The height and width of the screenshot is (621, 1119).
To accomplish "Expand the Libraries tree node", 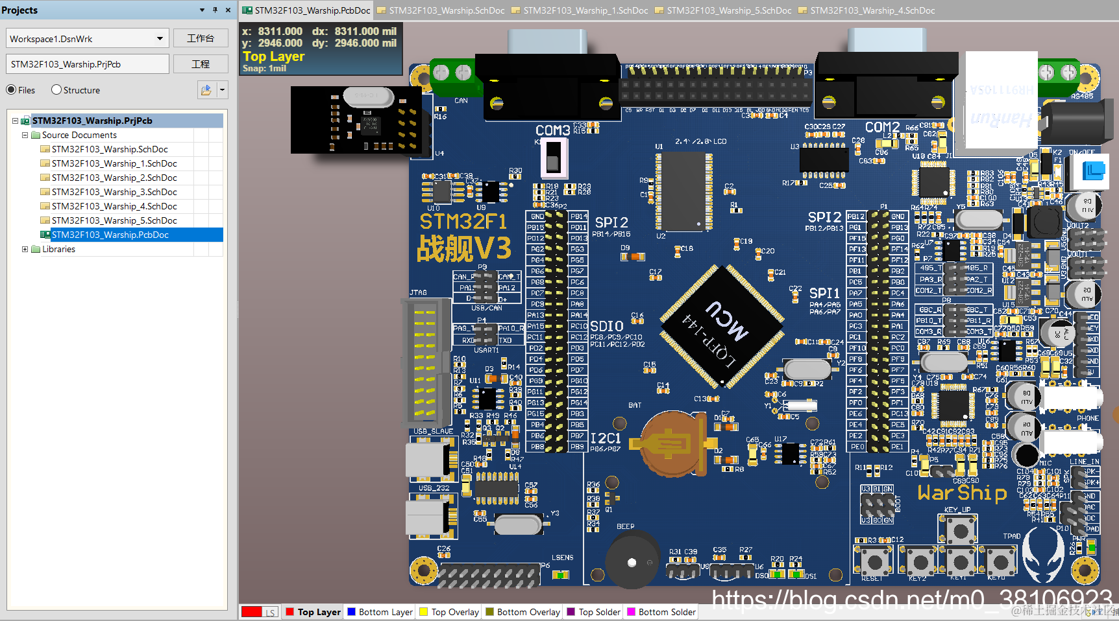I will click(25, 249).
